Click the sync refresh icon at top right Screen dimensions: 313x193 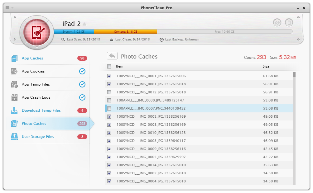[277, 22]
